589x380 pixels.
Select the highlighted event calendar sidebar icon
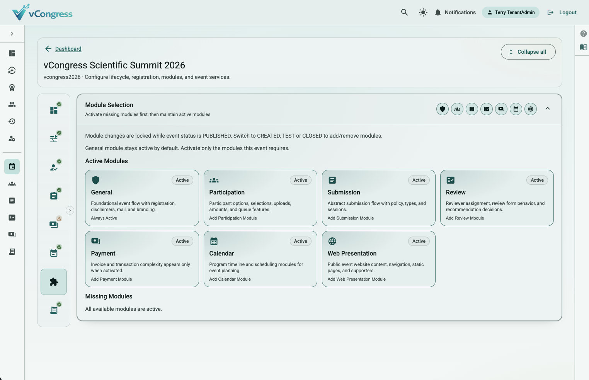[12, 167]
